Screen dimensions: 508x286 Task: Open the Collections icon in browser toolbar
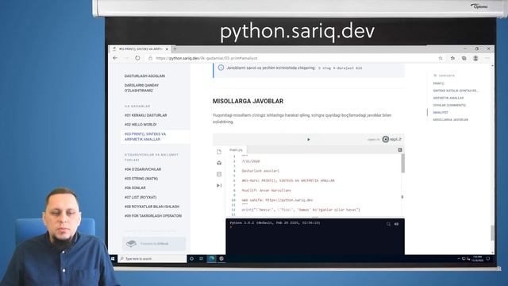(x=464, y=58)
